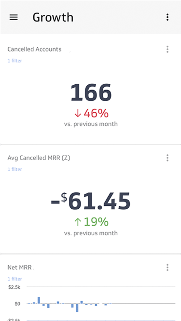This screenshot has width=181, height=321.
Task: Select the Cancelled Accounts card title
Action: [34, 49]
